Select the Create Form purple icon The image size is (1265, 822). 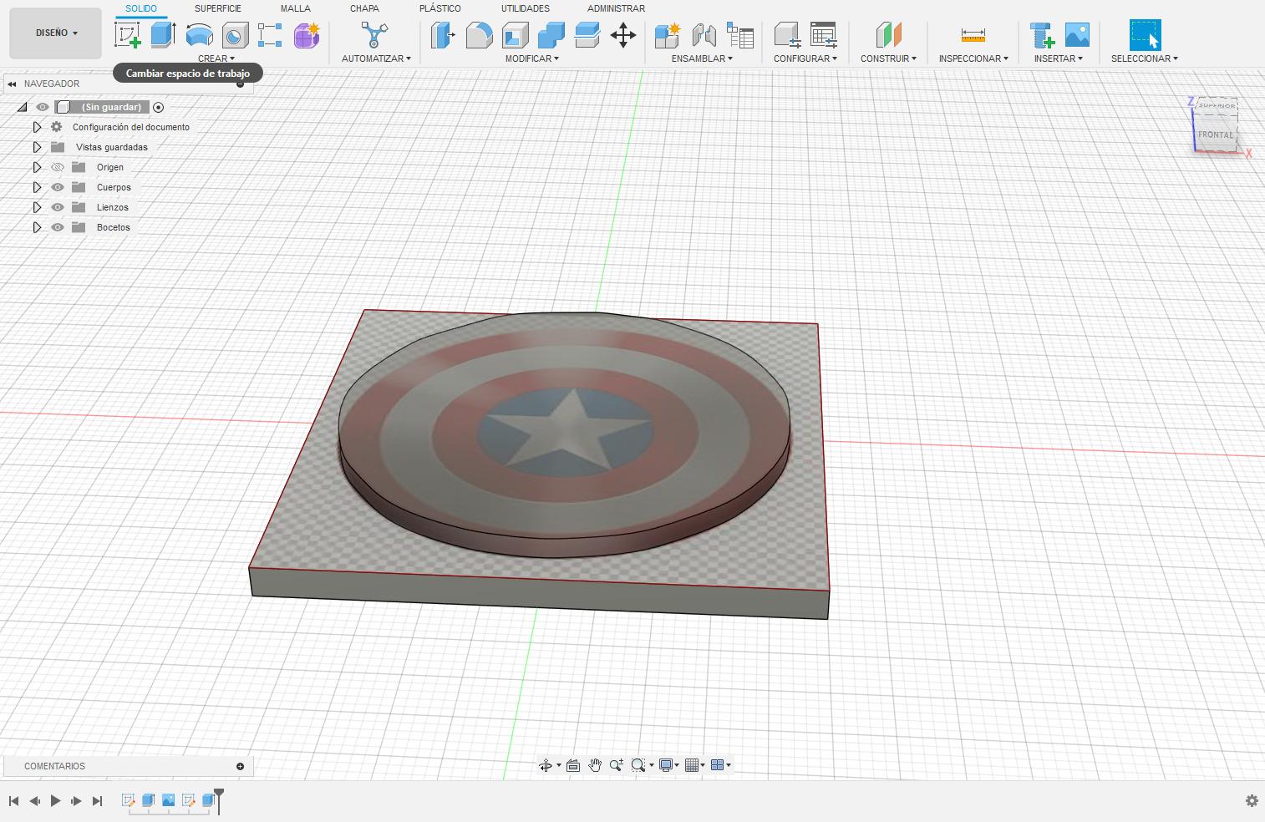tap(307, 35)
